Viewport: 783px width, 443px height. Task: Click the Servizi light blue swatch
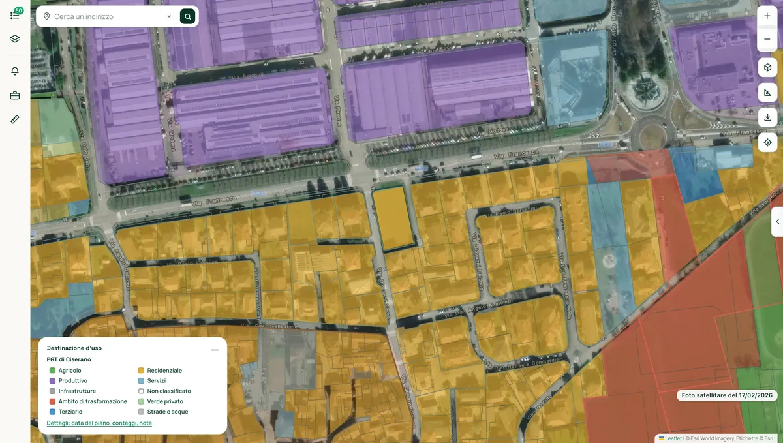pos(141,381)
